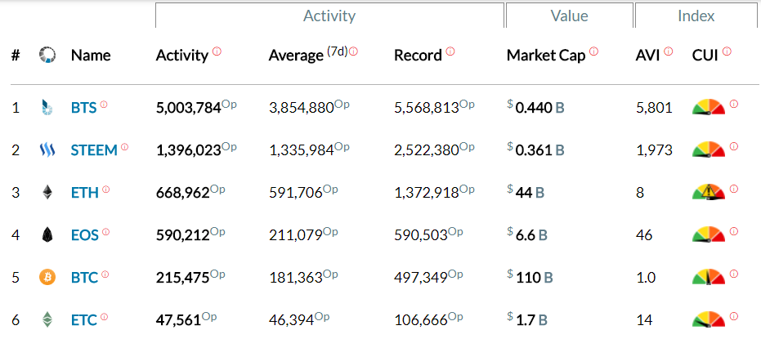Click the info icon beside Market Cap header
The height and width of the screenshot is (339, 761).
593,51
